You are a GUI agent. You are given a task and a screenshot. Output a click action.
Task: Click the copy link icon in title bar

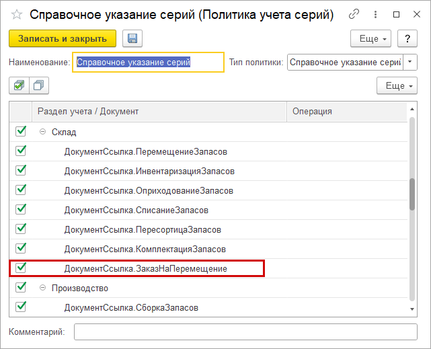pyautogui.click(x=354, y=13)
